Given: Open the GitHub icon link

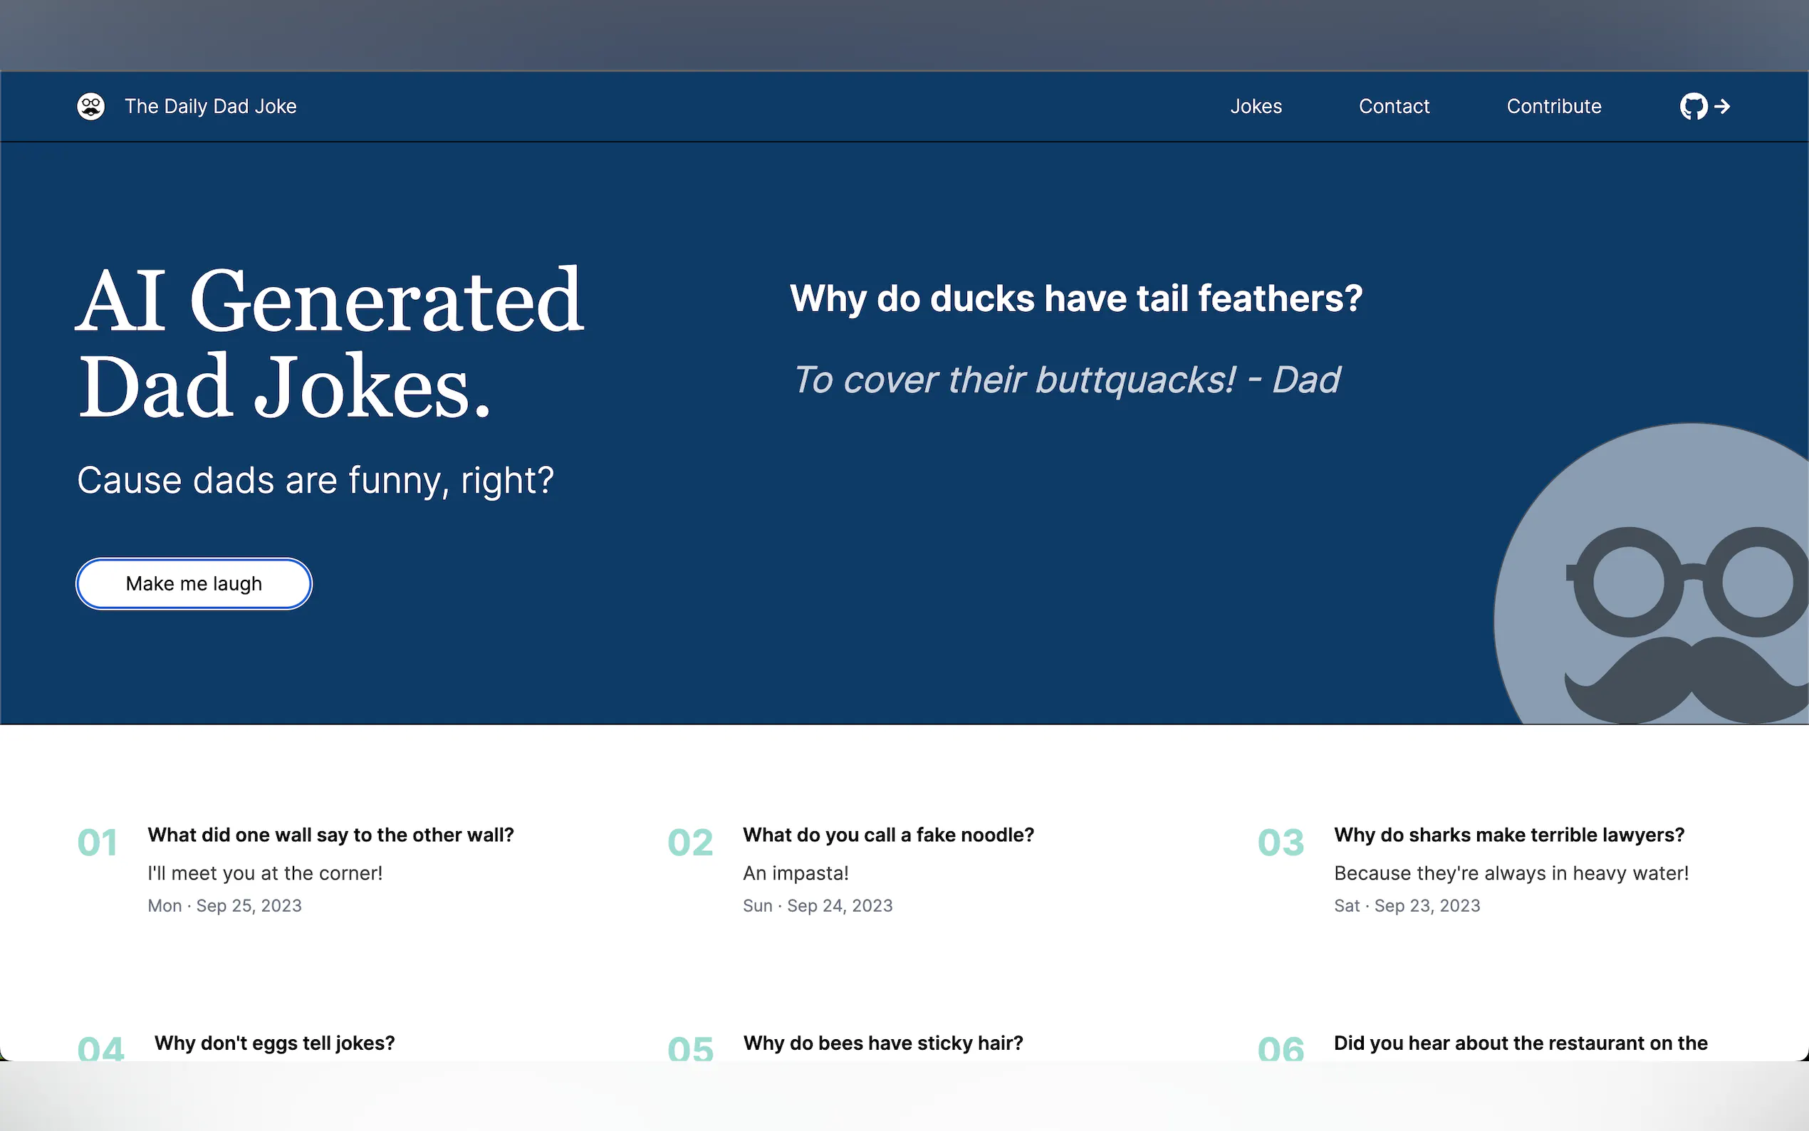Looking at the screenshot, I should pos(1693,106).
